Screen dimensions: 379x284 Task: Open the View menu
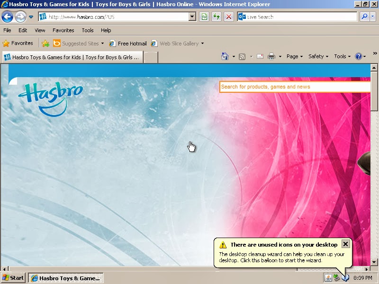pos(40,30)
